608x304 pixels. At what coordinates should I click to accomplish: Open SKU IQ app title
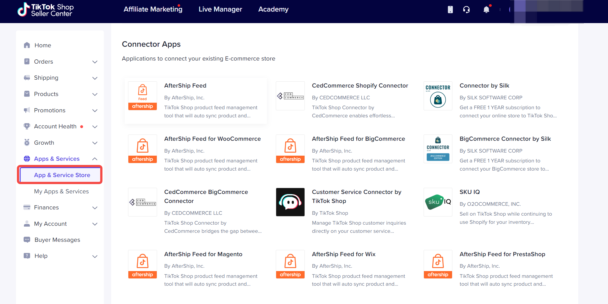[470, 192]
